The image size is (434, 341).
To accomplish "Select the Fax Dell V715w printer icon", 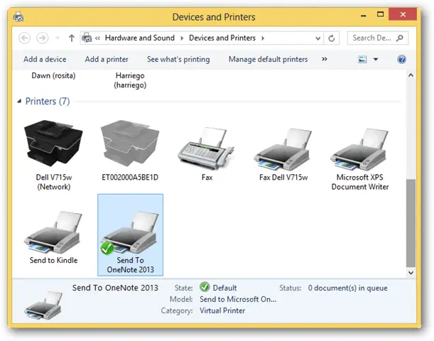I will point(283,149).
